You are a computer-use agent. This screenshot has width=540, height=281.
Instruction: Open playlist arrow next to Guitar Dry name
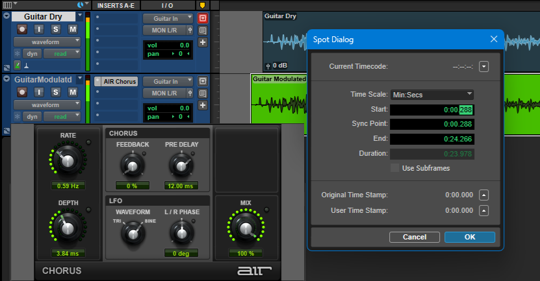coord(80,16)
